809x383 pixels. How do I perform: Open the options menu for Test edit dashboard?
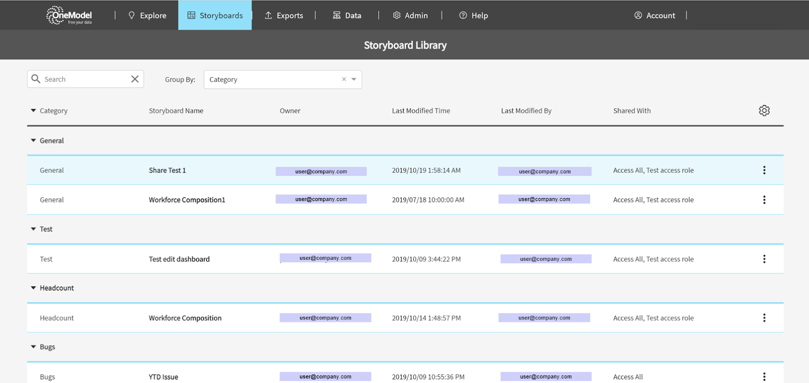764,259
